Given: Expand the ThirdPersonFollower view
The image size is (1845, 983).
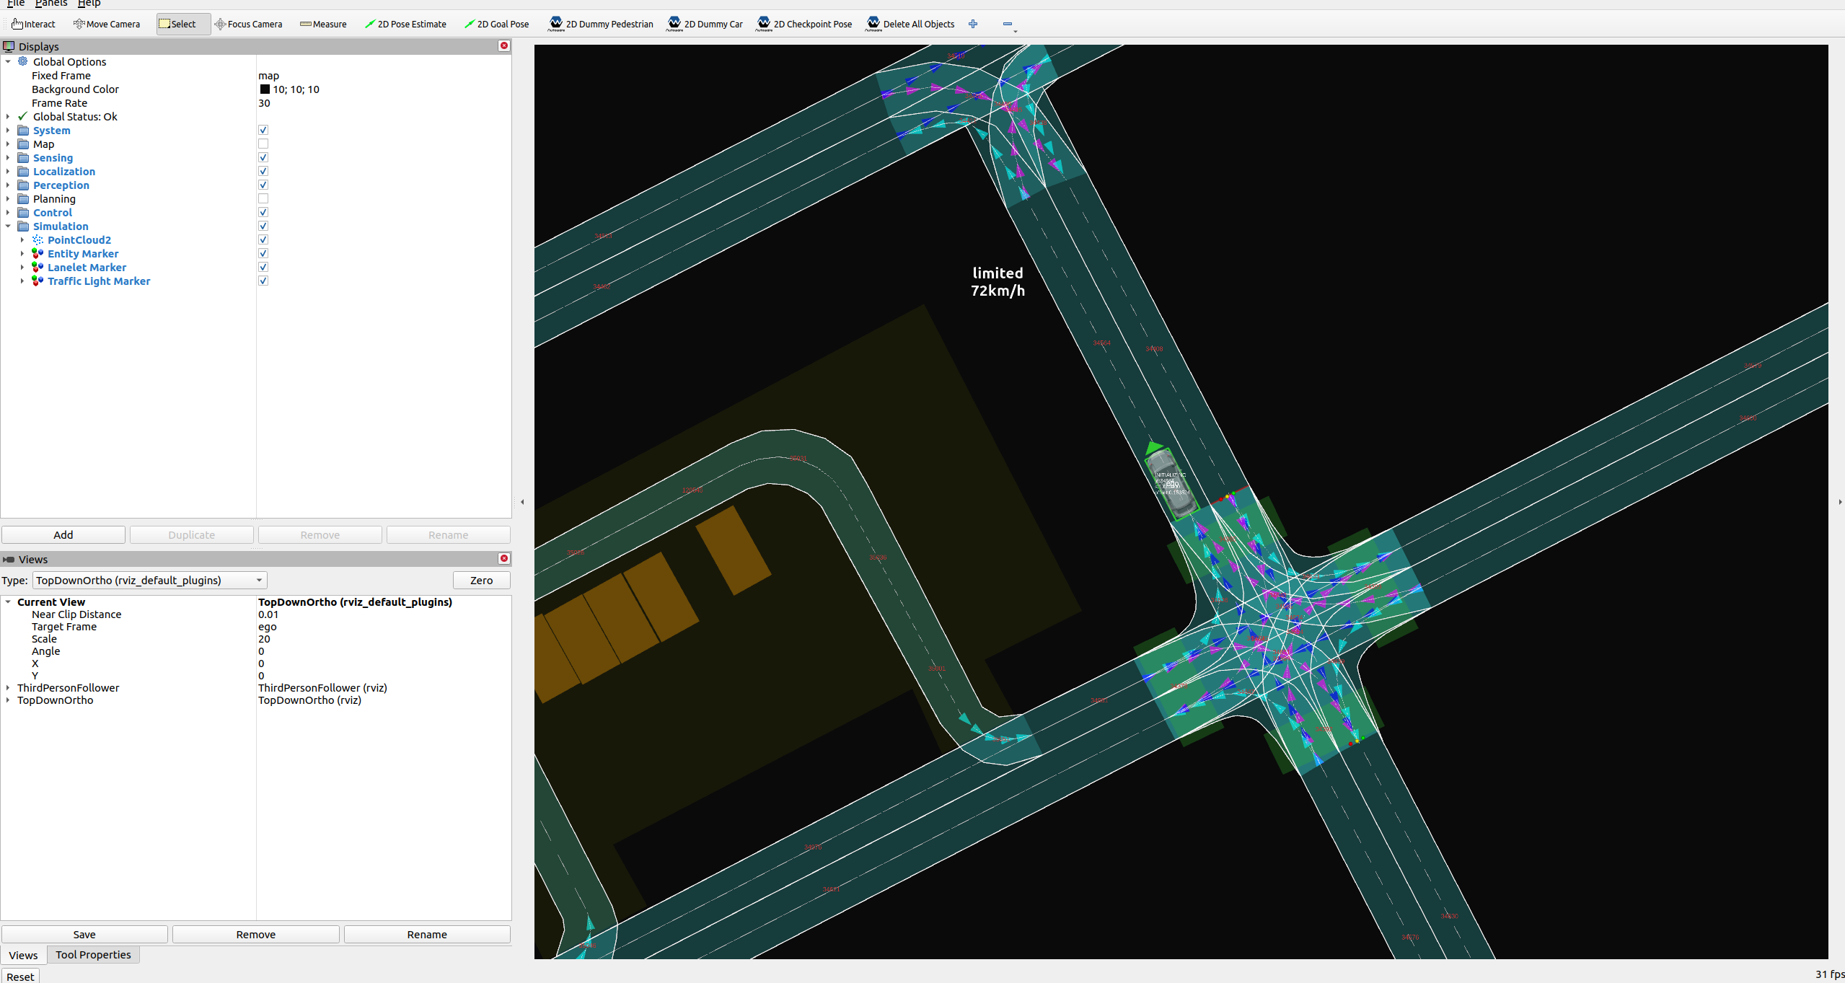Looking at the screenshot, I should coord(8,688).
